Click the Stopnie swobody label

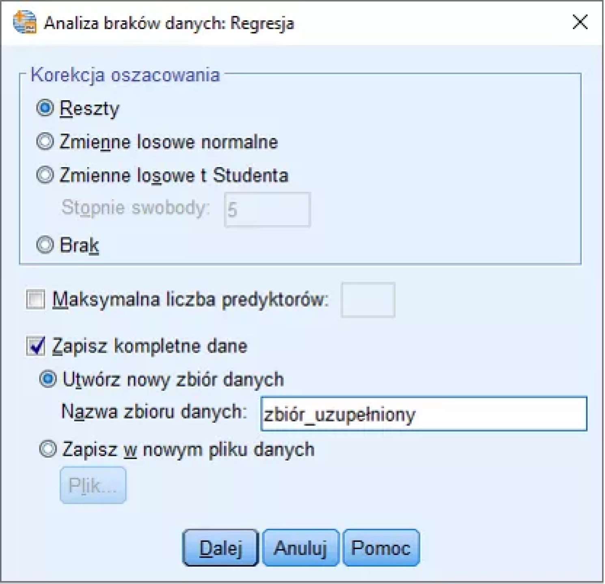136,208
